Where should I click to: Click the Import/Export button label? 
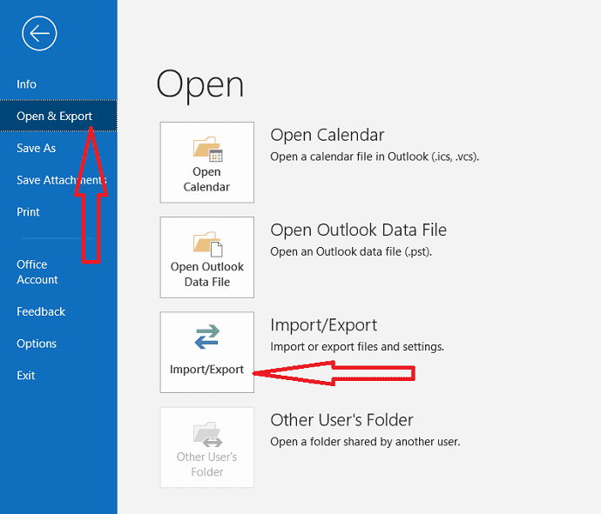tap(206, 370)
